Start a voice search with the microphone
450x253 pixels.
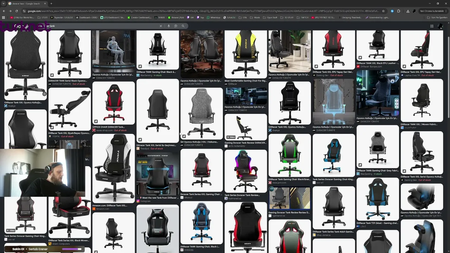coord(169,26)
